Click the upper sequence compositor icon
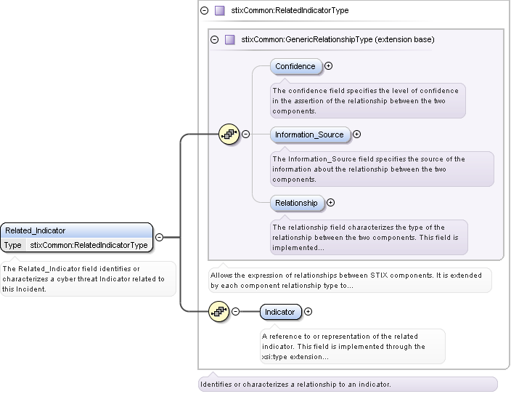The width and height of the screenshot is (511, 394). click(229, 134)
